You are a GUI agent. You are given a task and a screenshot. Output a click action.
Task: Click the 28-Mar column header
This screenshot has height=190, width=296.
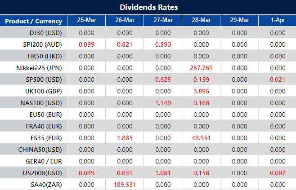coord(201,21)
